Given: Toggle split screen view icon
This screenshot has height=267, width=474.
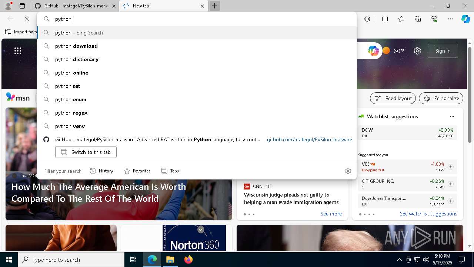Looking at the screenshot, I should click(x=385, y=19).
